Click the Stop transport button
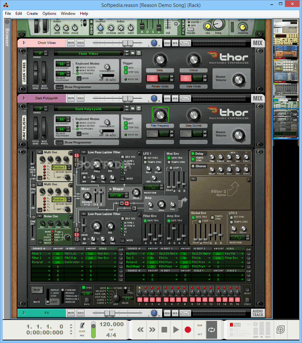302x343 pixels. coord(164,330)
